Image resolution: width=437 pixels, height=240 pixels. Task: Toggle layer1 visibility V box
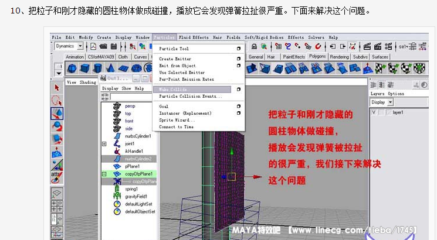click(x=374, y=112)
